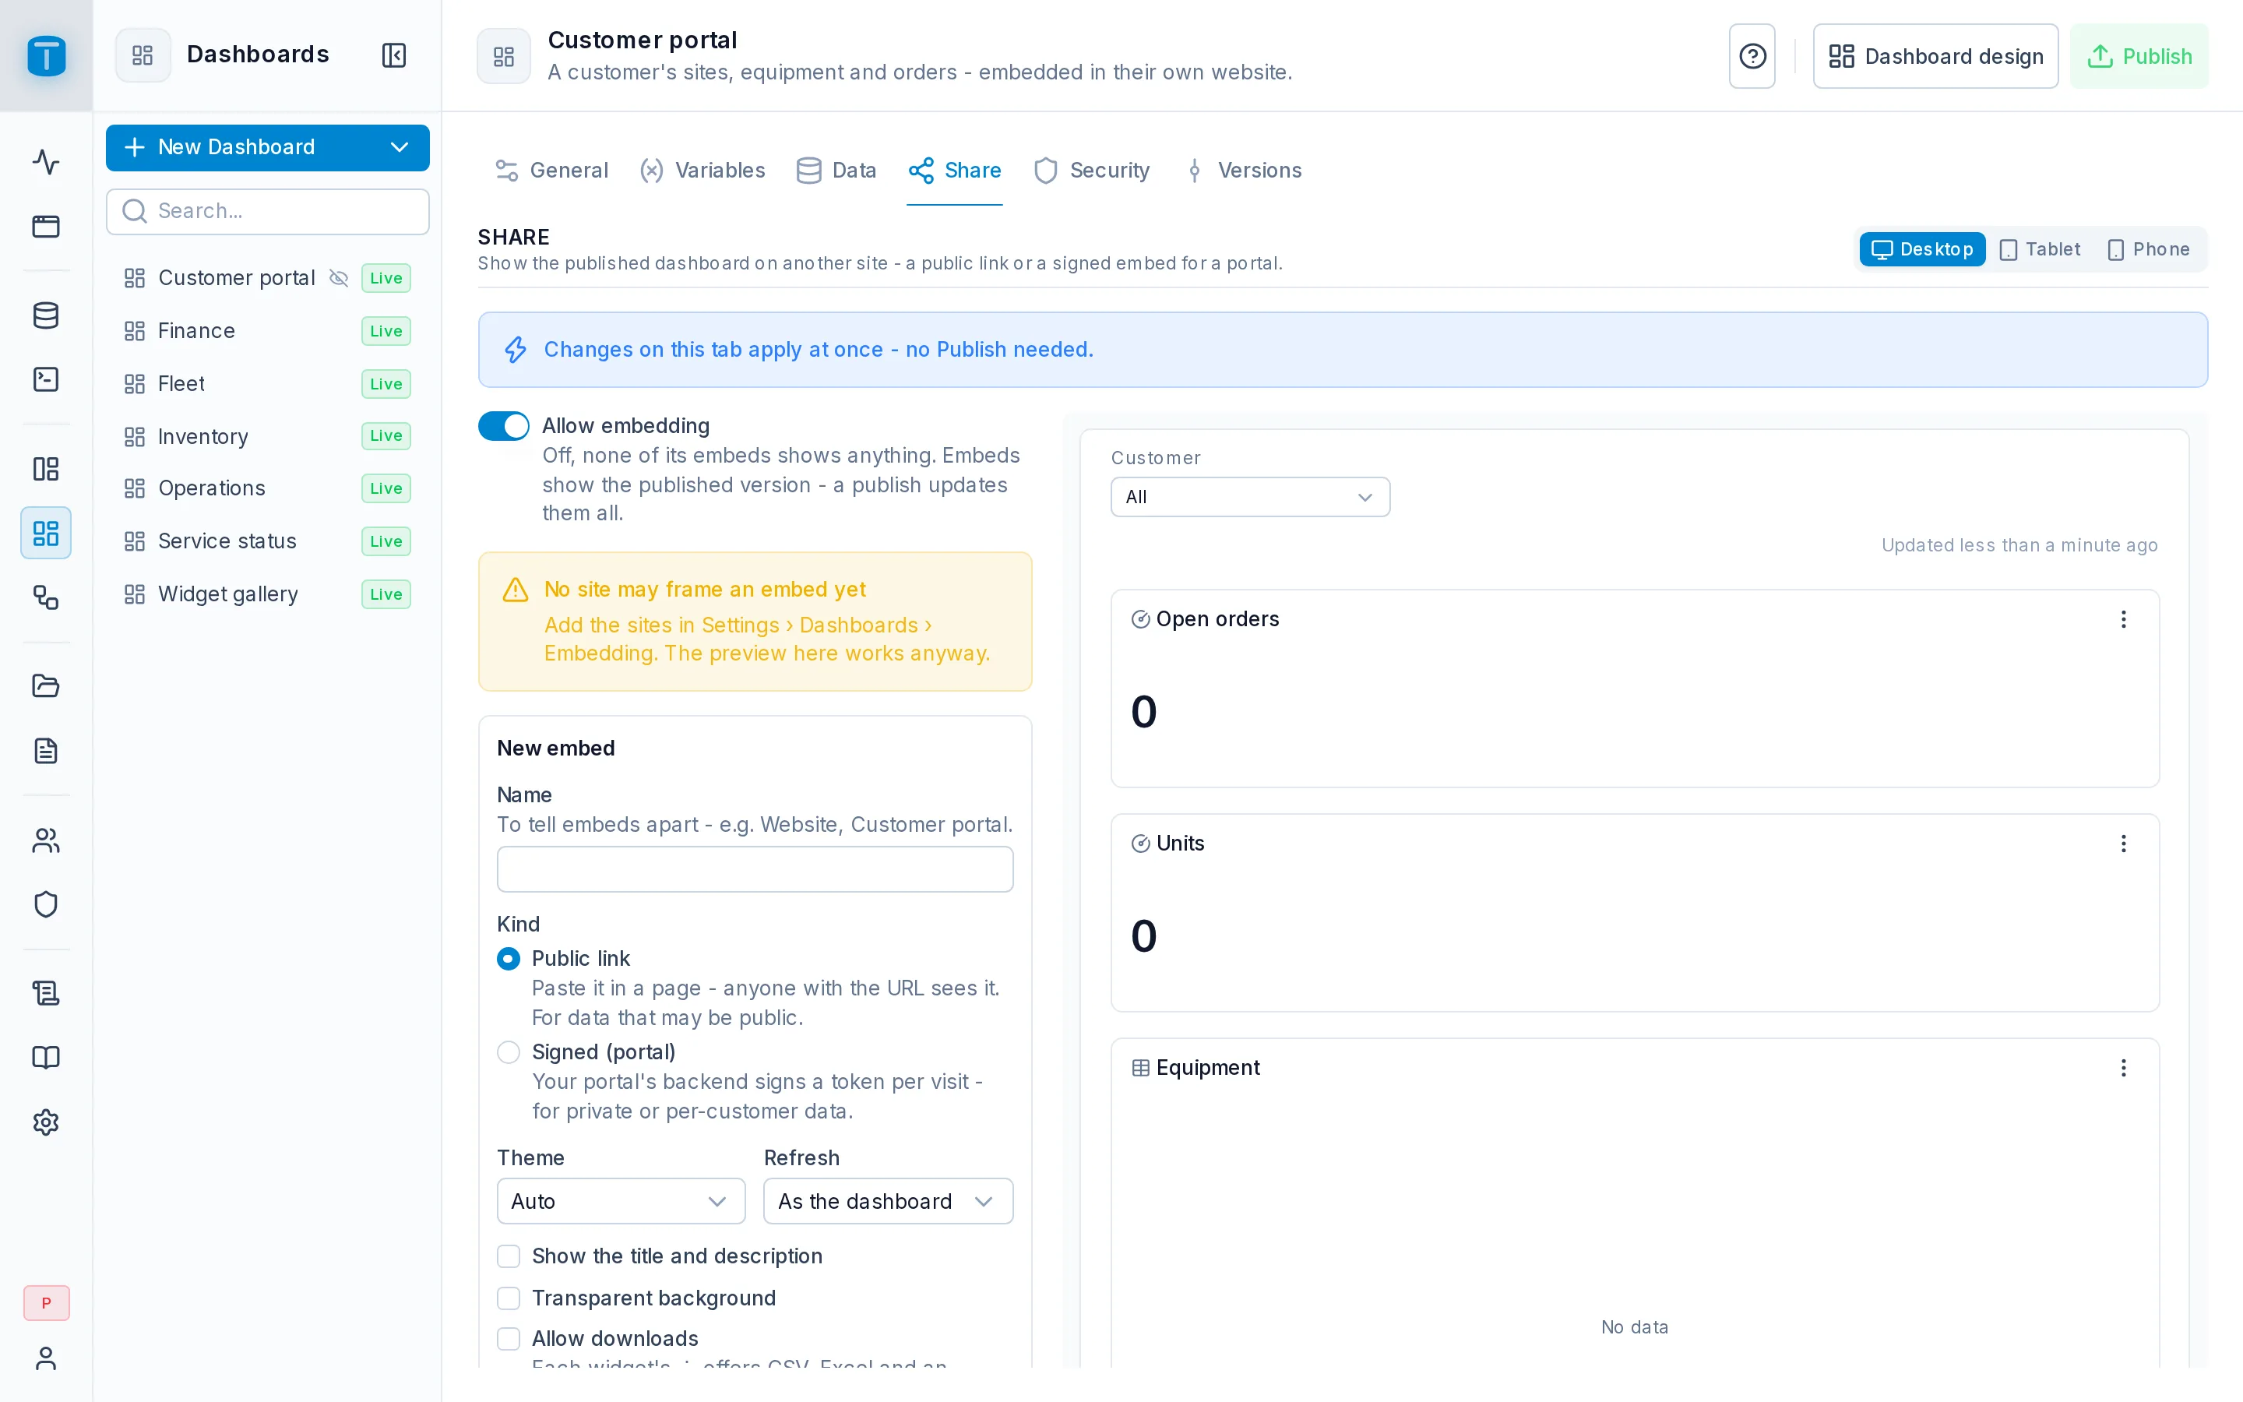Click the Publish button

click(x=2139, y=57)
